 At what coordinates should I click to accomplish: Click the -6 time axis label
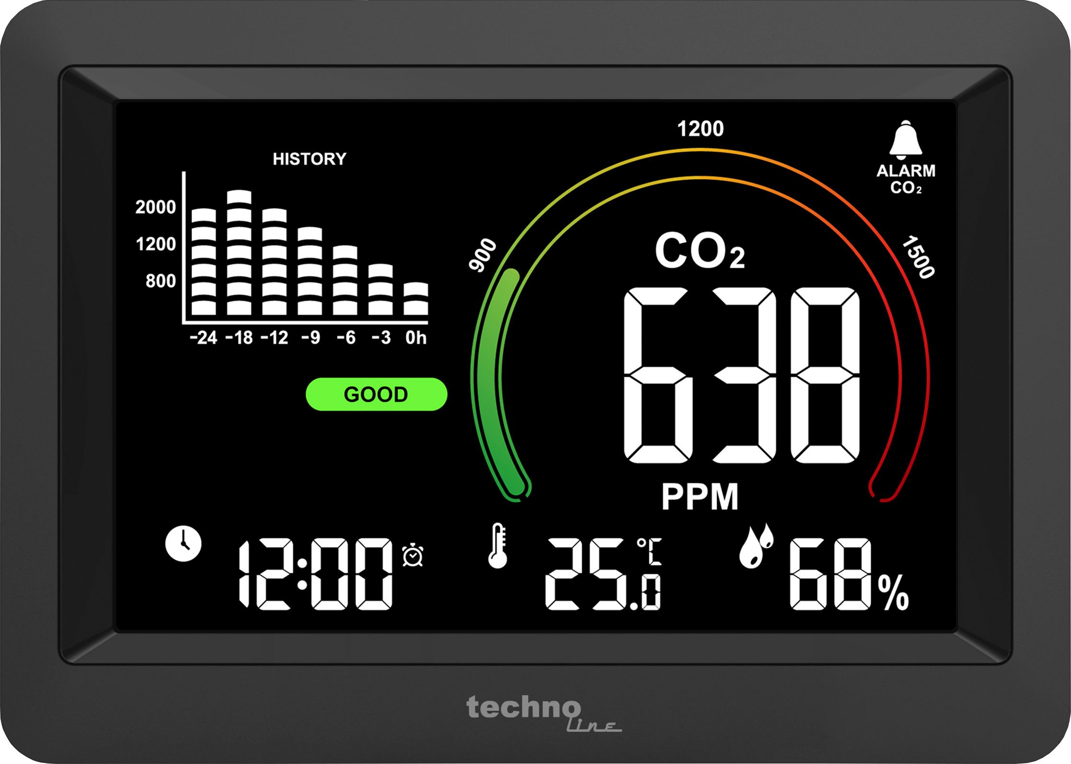(x=346, y=338)
